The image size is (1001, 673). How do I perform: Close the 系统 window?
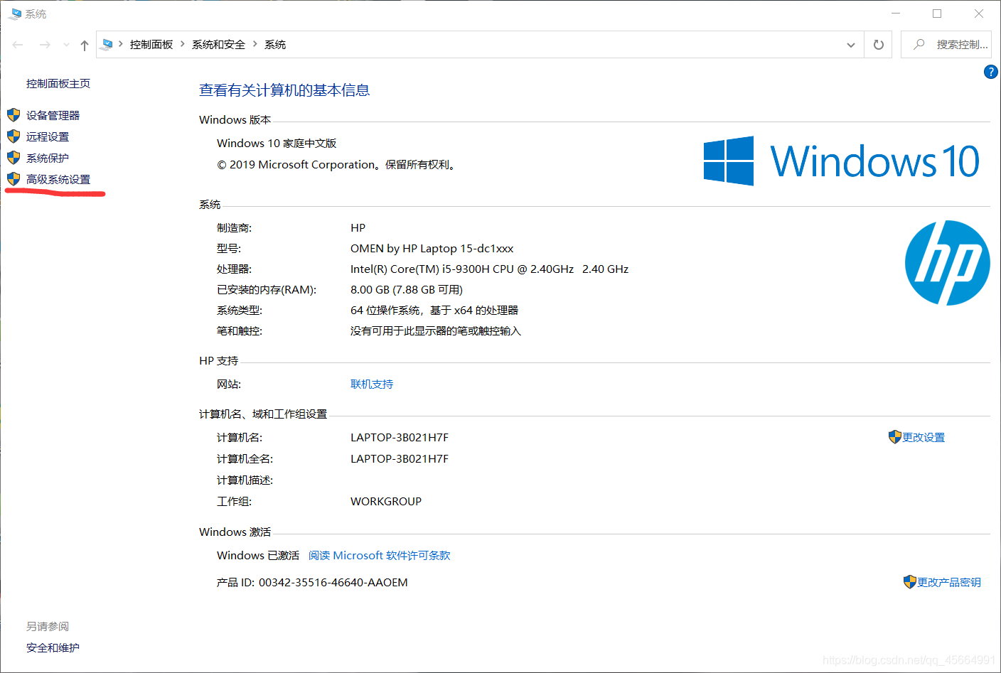pyautogui.click(x=979, y=14)
